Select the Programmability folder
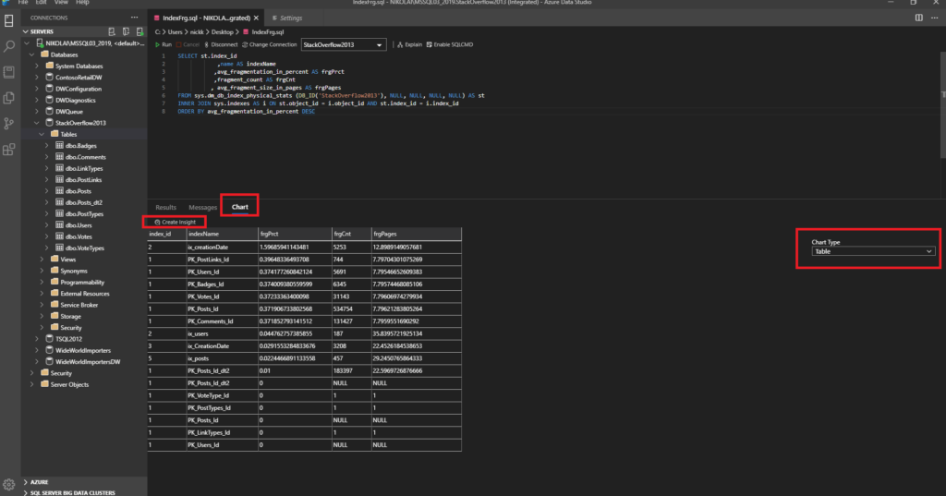Screen dimensions: 946x496 point(82,283)
